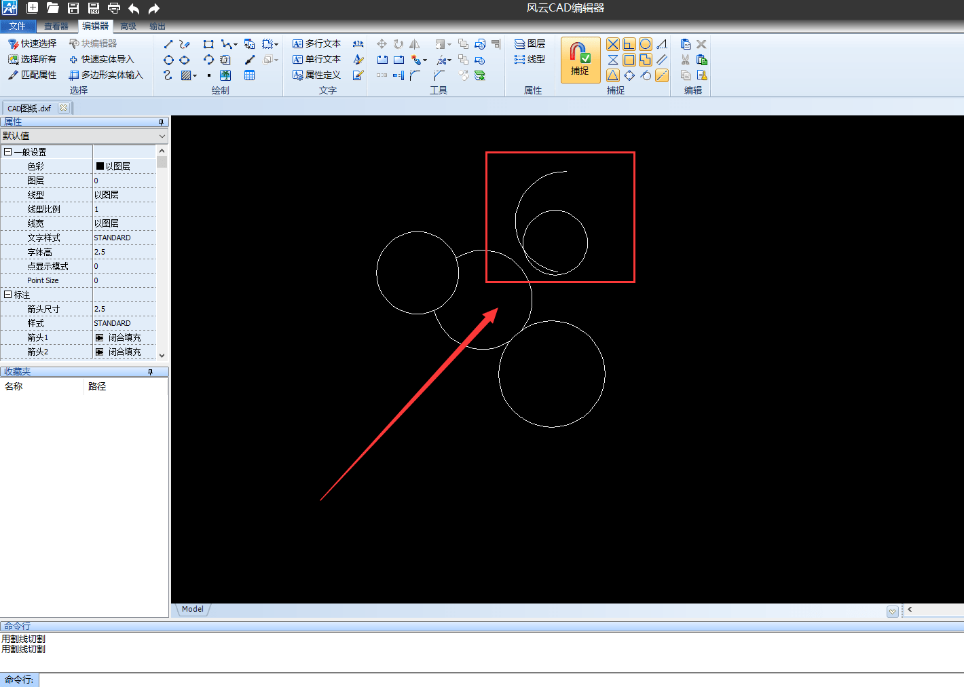The width and height of the screenshot is (964, 687).
Task: Toggle the 捕捉 snap master button
Action: (x=580, y=60)
